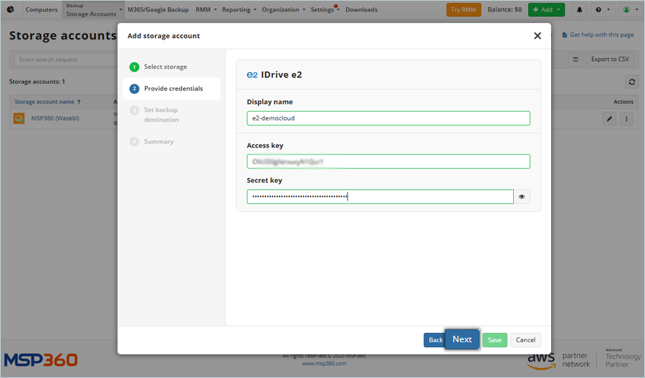
Task: Expand the RMM dropdown menu
Action: pos(206,10)
